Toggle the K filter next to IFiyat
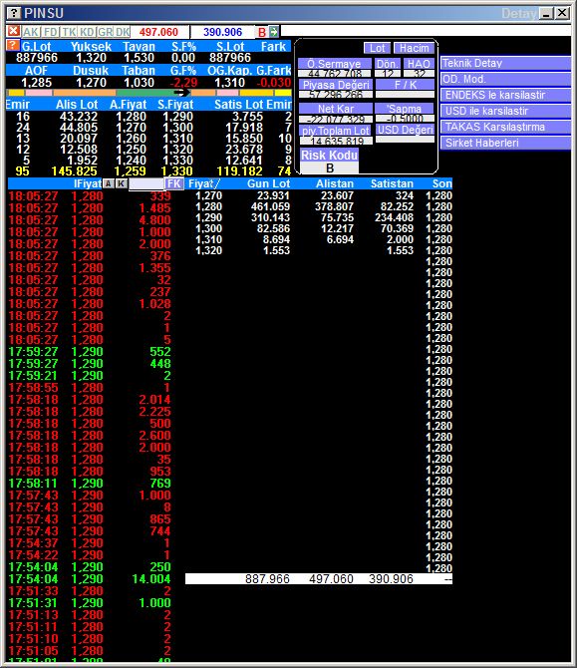The height and width of the screenshot is (668, 577). [122, 183]
